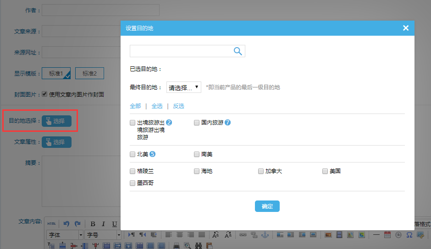The image size is (431, 249).
Task: Click the HTML source icon in editor
Action: [x=51, y=224]
